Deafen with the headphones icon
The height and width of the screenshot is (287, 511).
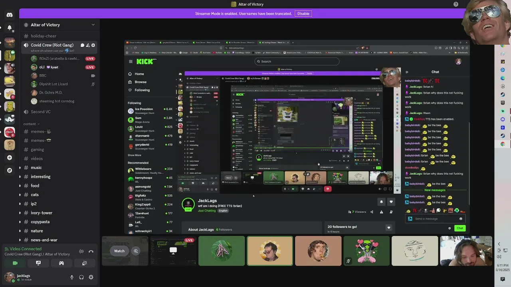(81, 277)
